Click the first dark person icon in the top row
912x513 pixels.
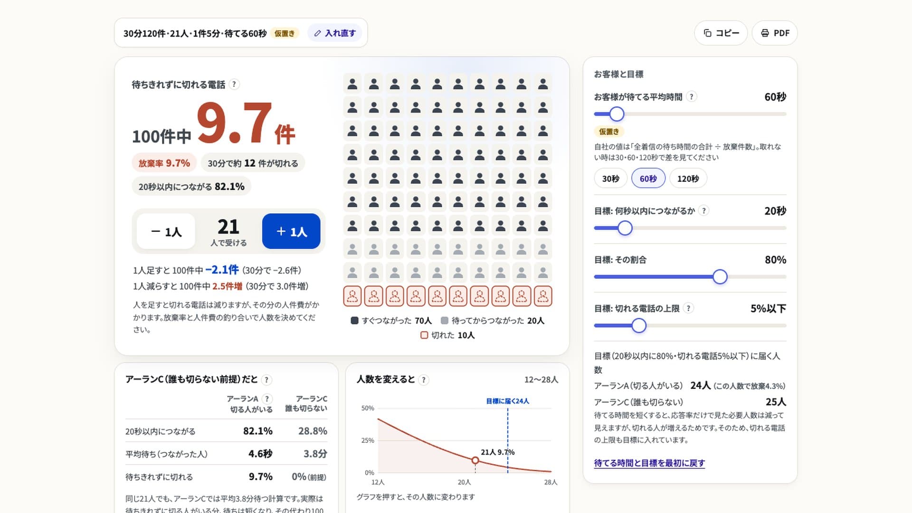click(x=352, y=84)
